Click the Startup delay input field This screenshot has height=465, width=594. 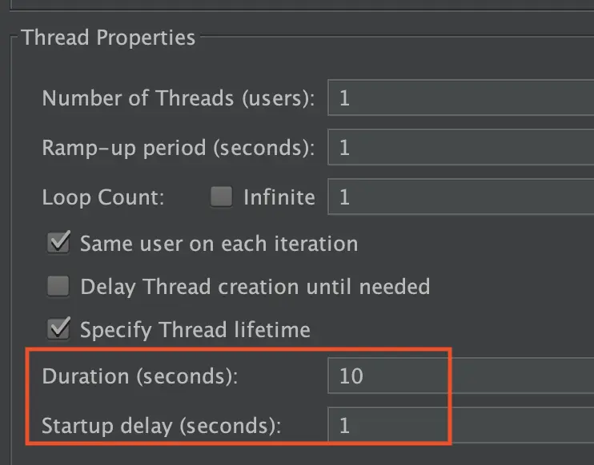[x=460, y=425]
